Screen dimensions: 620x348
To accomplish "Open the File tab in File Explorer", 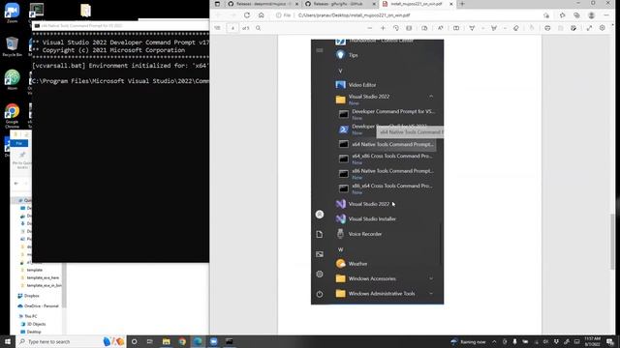I will (x=19, y=143).
